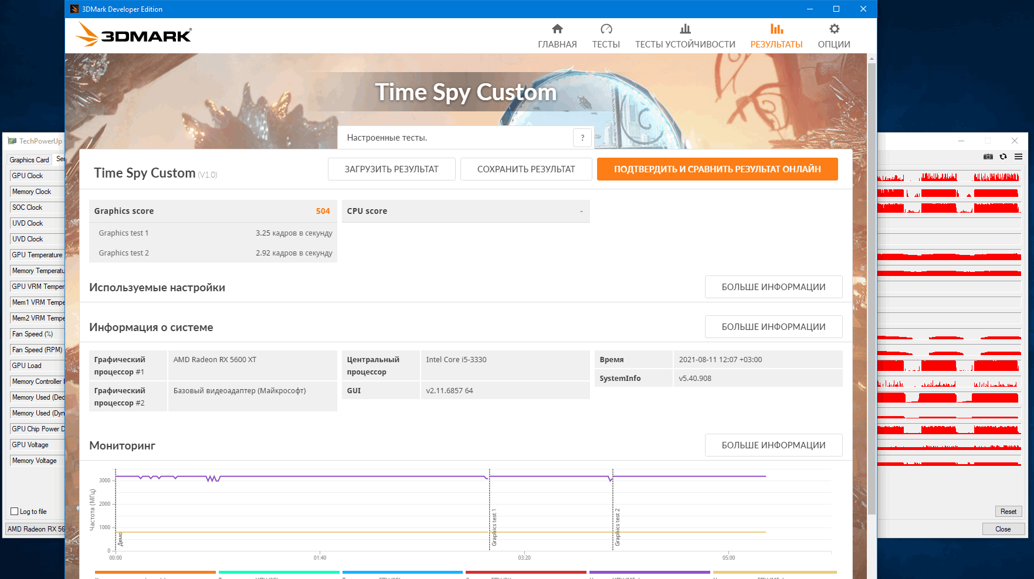Select the teal monitoring legend bar
The image size is (1034, 579).
coord(279,572)
